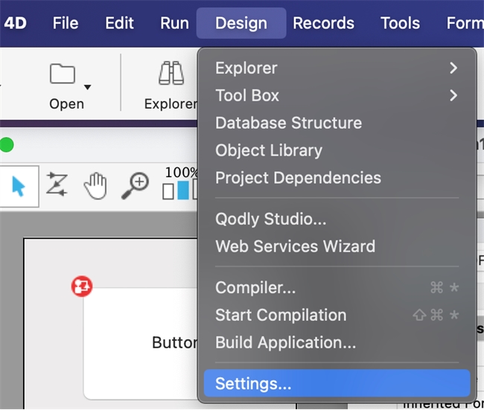484x410 pixels.
Task: Select the hand pan tool
Action: click(95, 185)
